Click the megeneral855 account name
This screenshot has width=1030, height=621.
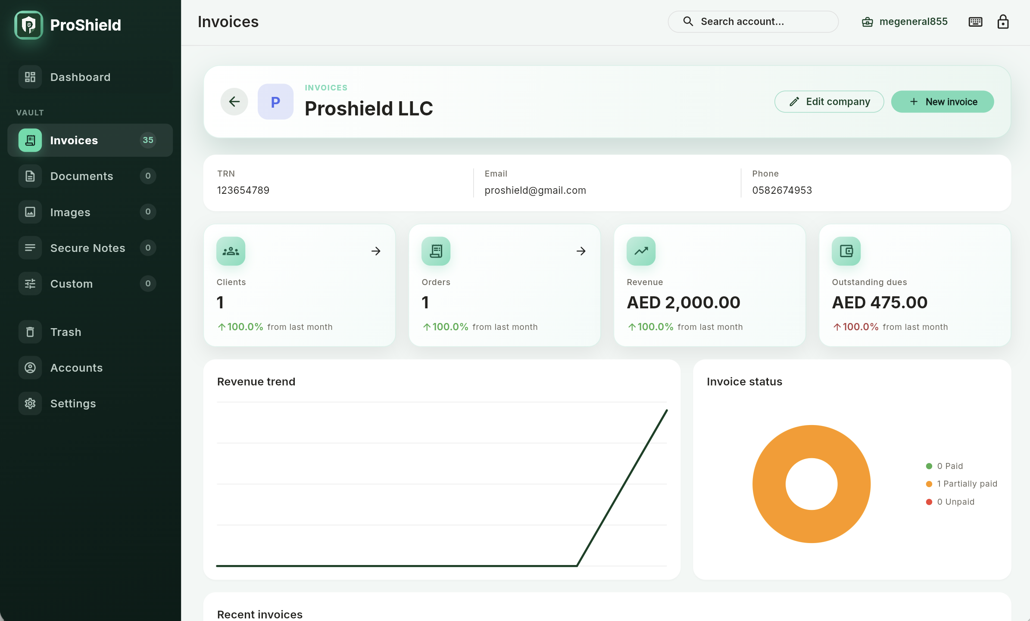pyautogui.click(x=913, y=22)
